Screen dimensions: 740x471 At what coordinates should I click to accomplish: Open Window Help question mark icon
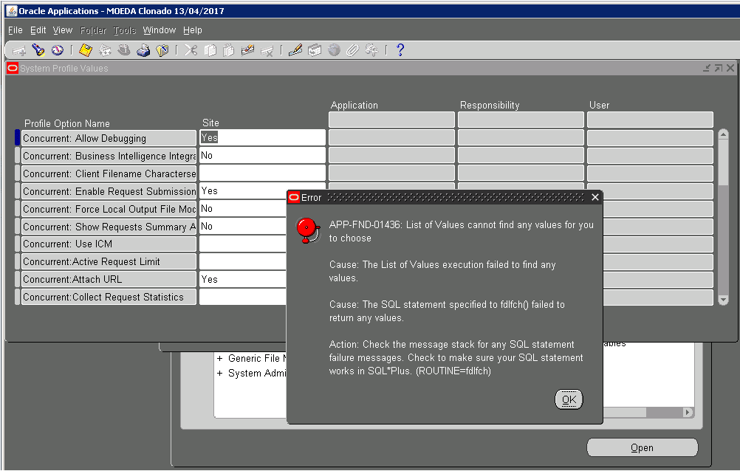tap(400, 50)
